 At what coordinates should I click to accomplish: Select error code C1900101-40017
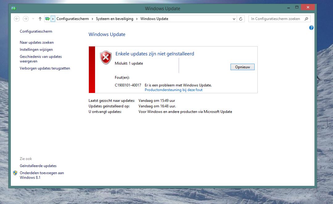(128, 85)
